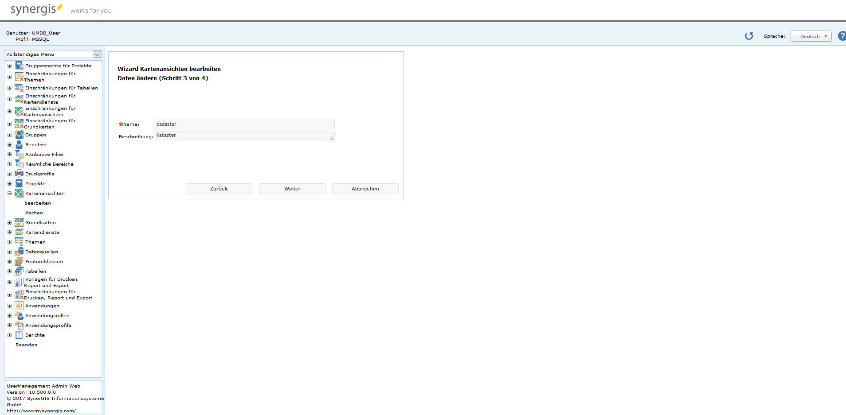Click the Projekte icon
846x415 pixels.
pos(19,183)
